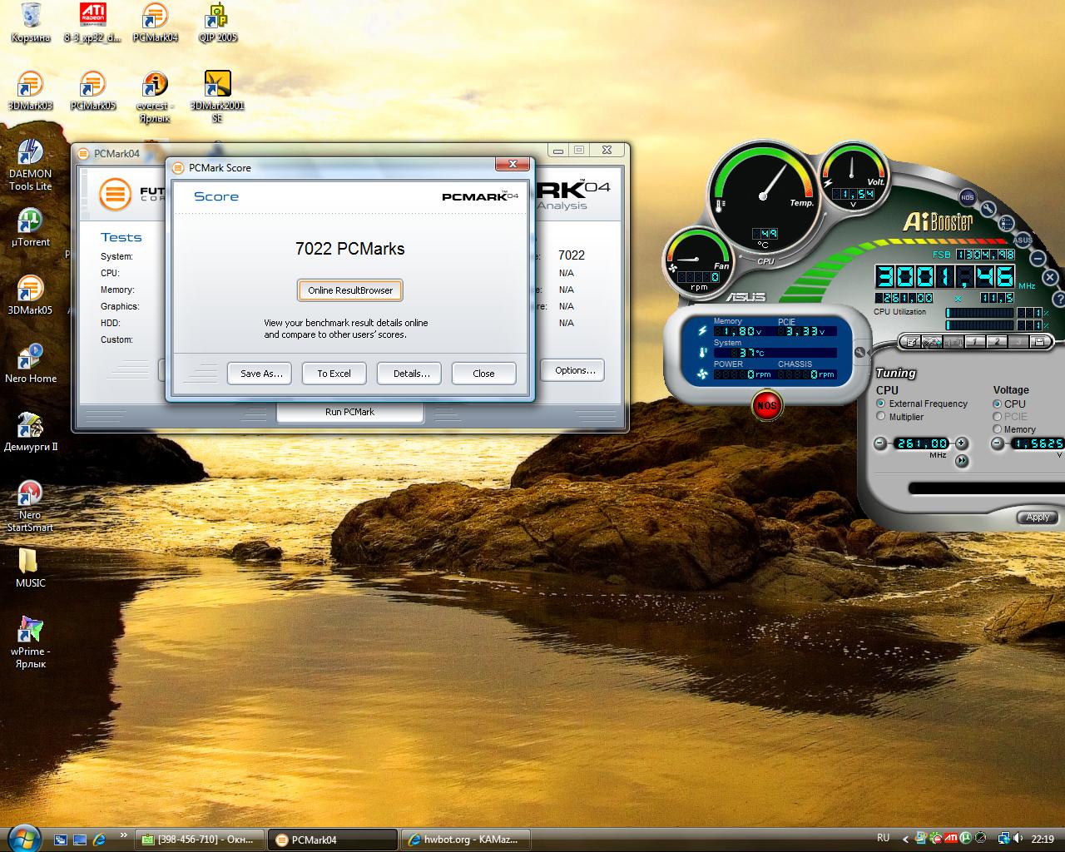Click the 261,00 MHz frequency value field

[922, 443]
